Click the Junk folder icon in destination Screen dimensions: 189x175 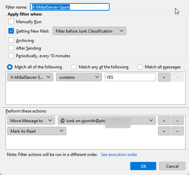click(x=62, y=121)
